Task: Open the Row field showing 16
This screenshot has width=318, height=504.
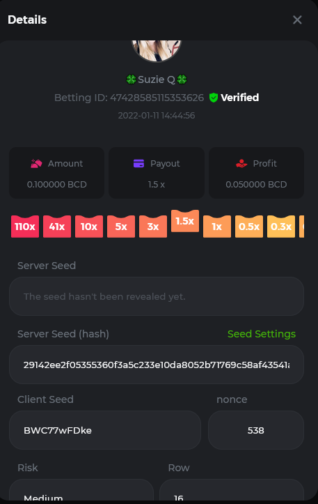Action: click(x=232, y=490)
